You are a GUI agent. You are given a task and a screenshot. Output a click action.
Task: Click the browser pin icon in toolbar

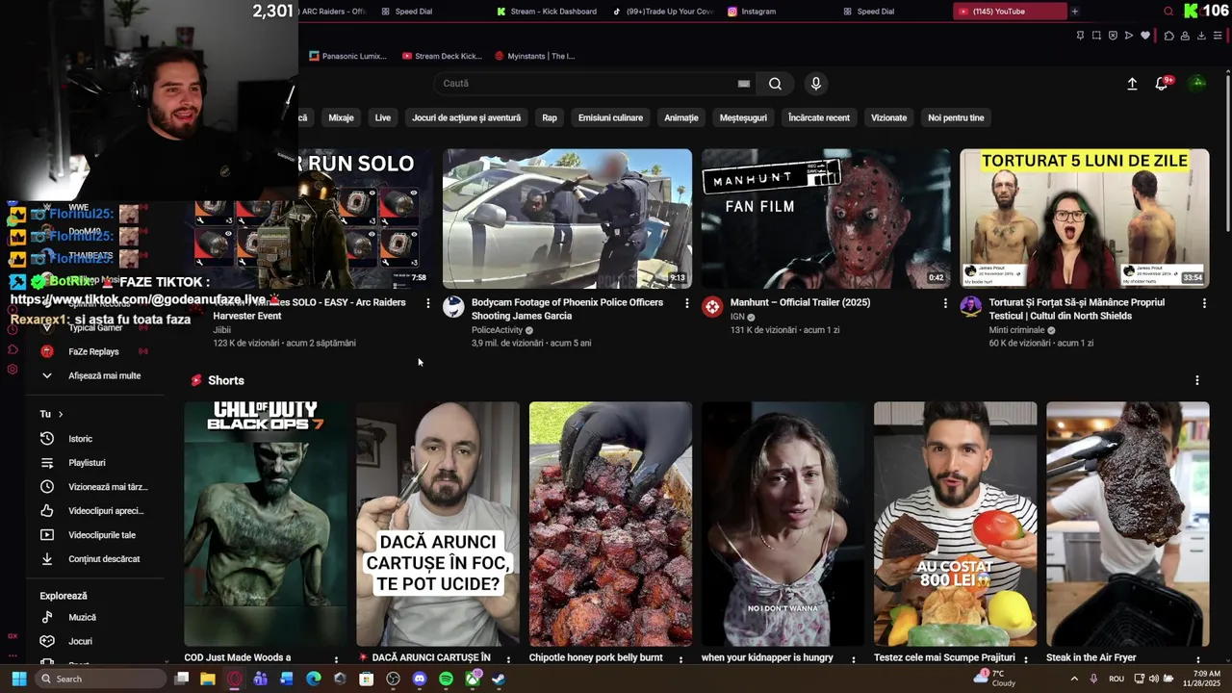click(1080, 36)
